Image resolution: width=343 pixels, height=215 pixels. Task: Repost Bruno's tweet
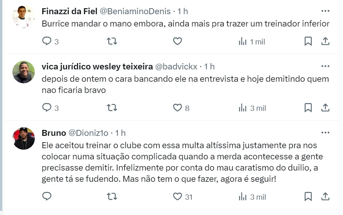pyautogui.click(x=112, y=196)
